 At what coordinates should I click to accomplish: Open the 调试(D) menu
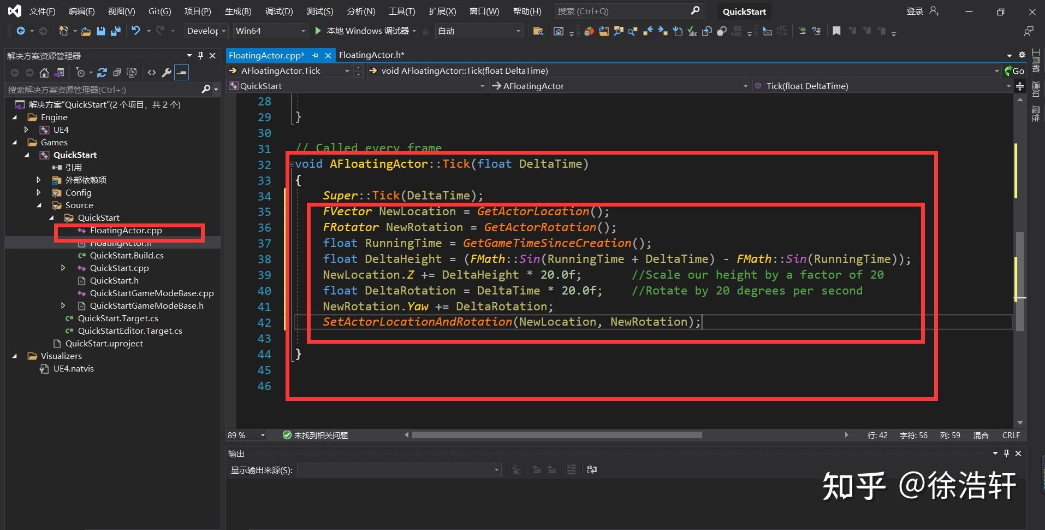click(x=279, y=11)
